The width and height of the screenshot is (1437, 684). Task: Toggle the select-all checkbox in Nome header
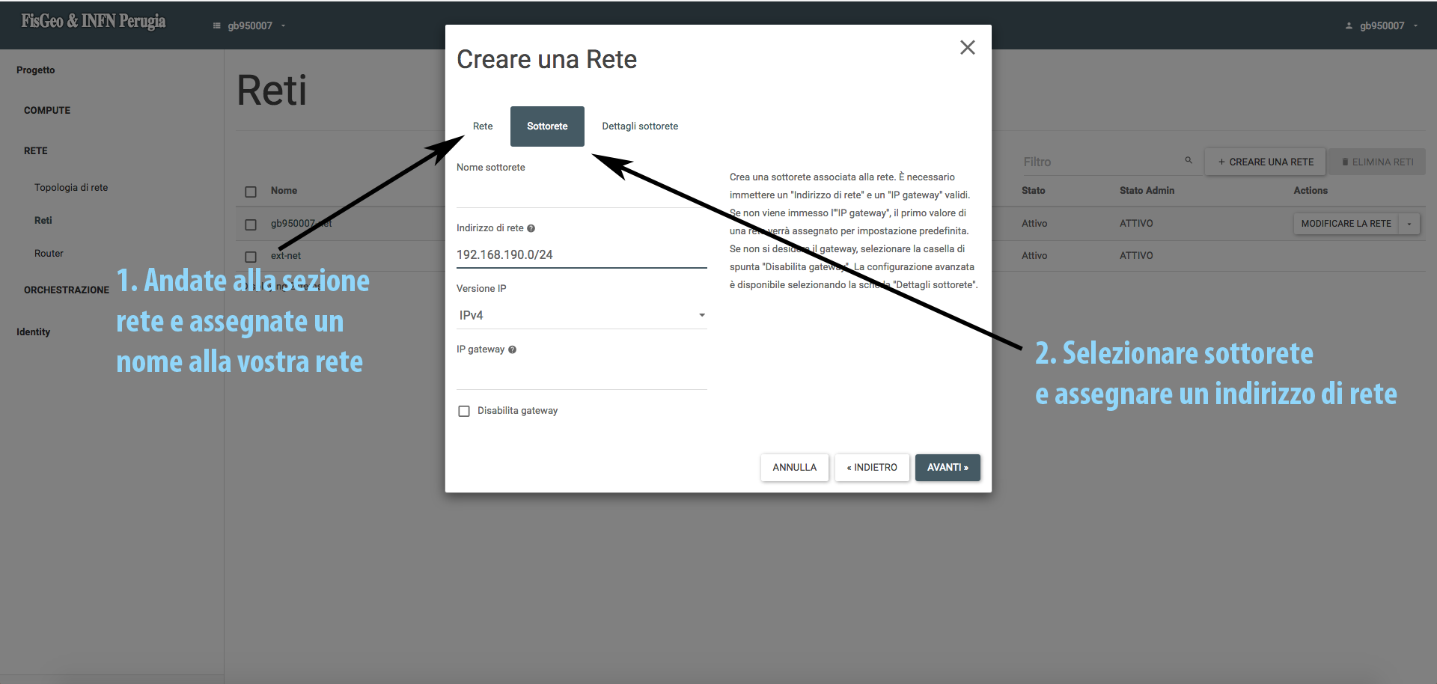[x=251, y=192]
